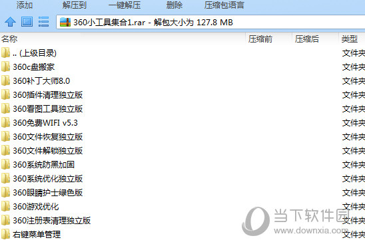365x250 pixels.
Task: Select the 360看图工具独立版 folder name
Action: [x=48, y=109]
